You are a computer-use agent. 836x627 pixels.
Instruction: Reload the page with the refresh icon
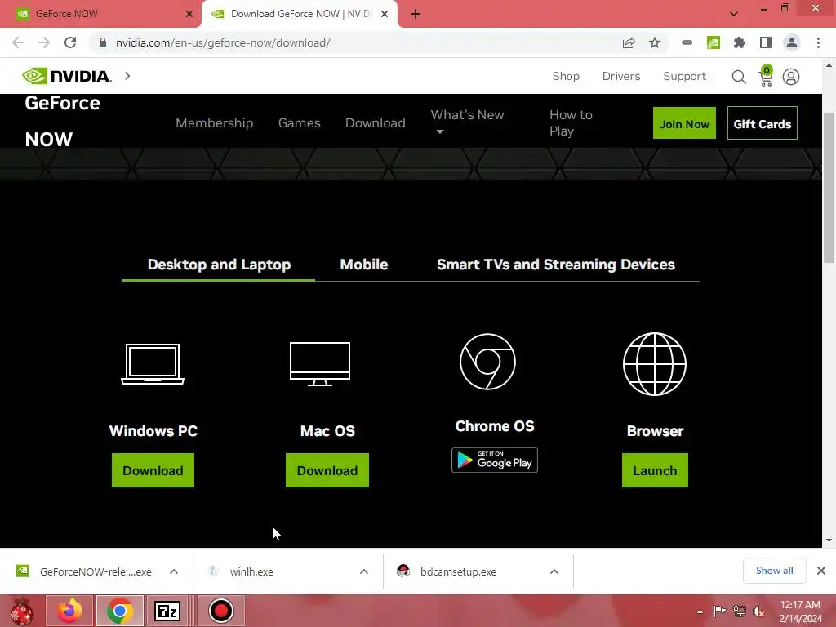(x=70, y=42)
